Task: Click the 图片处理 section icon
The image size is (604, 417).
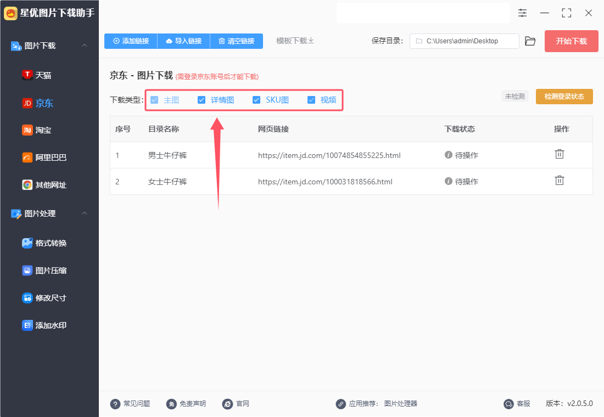Action: [16, 213]
